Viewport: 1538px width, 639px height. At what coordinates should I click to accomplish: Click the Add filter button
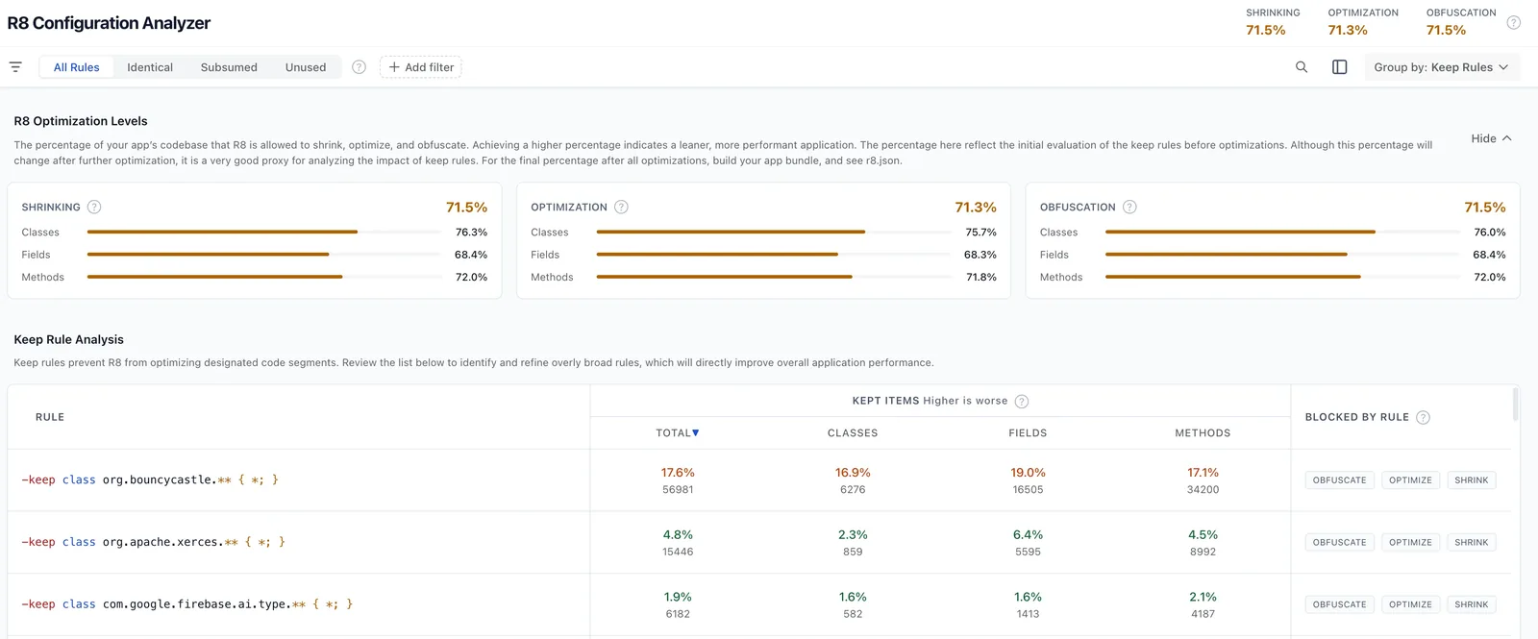coord(421,67)
